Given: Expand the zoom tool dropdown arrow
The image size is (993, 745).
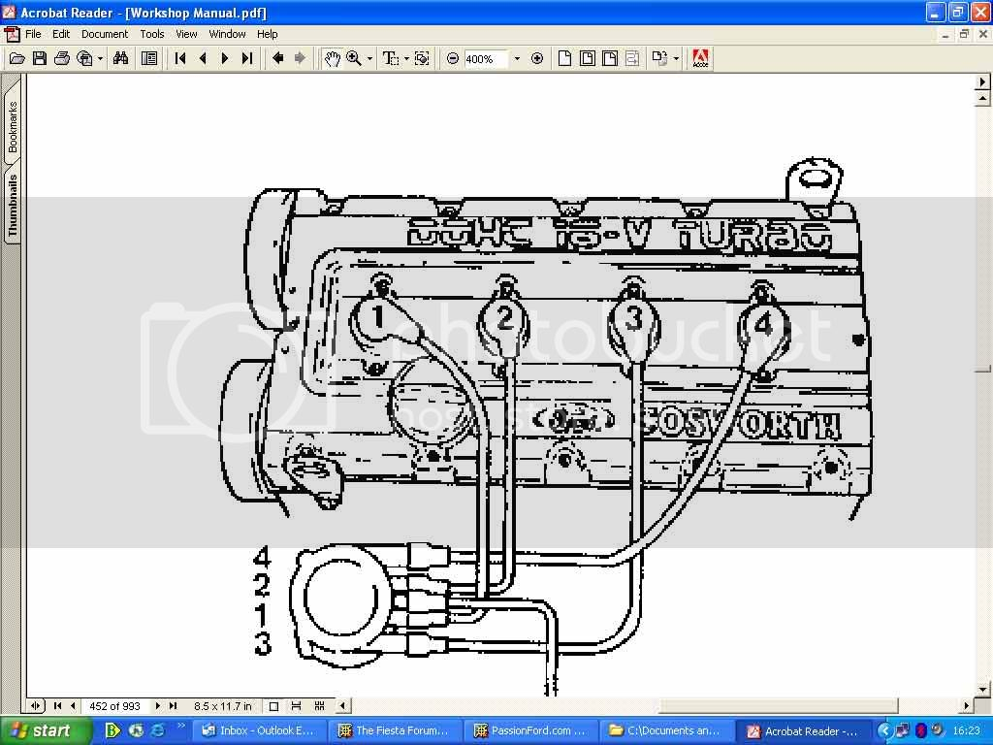Looking at the screenshot, I should 369,59.
